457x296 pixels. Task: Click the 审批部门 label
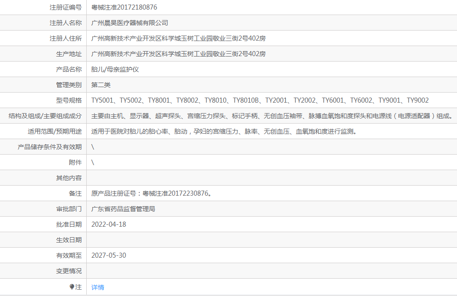click(x=69, y=209)
